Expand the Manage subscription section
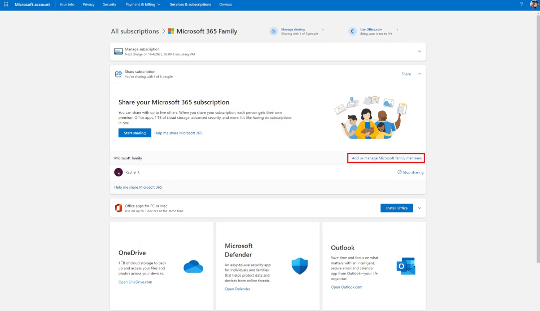Screen dimensions: 540x311 point(419,51)
